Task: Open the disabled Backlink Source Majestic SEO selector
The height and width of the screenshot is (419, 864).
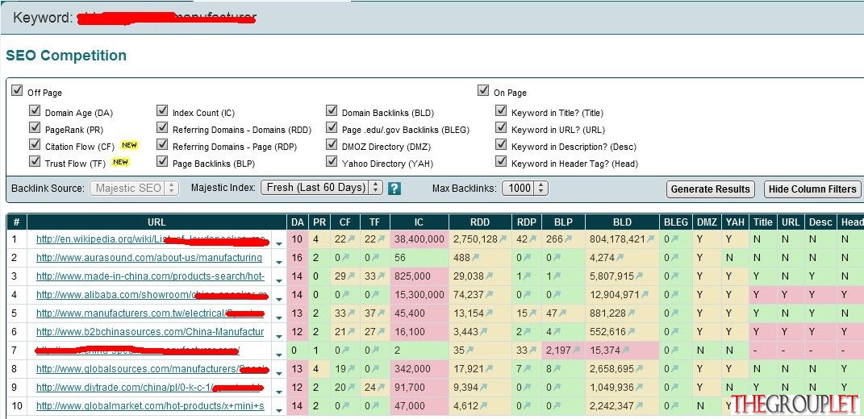Action: tap(135, 188)
